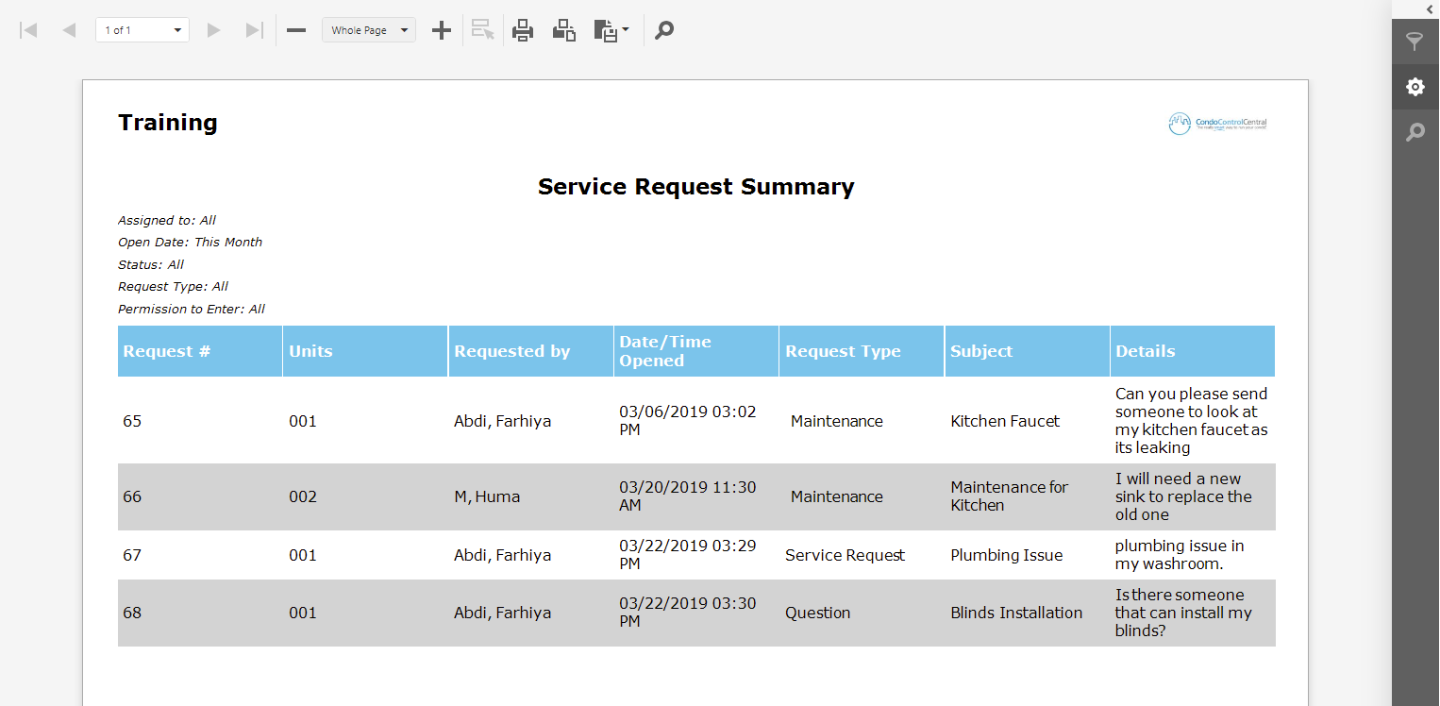Click the zoom in plus icon
Viewport: 1440px width, 706px height.
pos(441,29)
